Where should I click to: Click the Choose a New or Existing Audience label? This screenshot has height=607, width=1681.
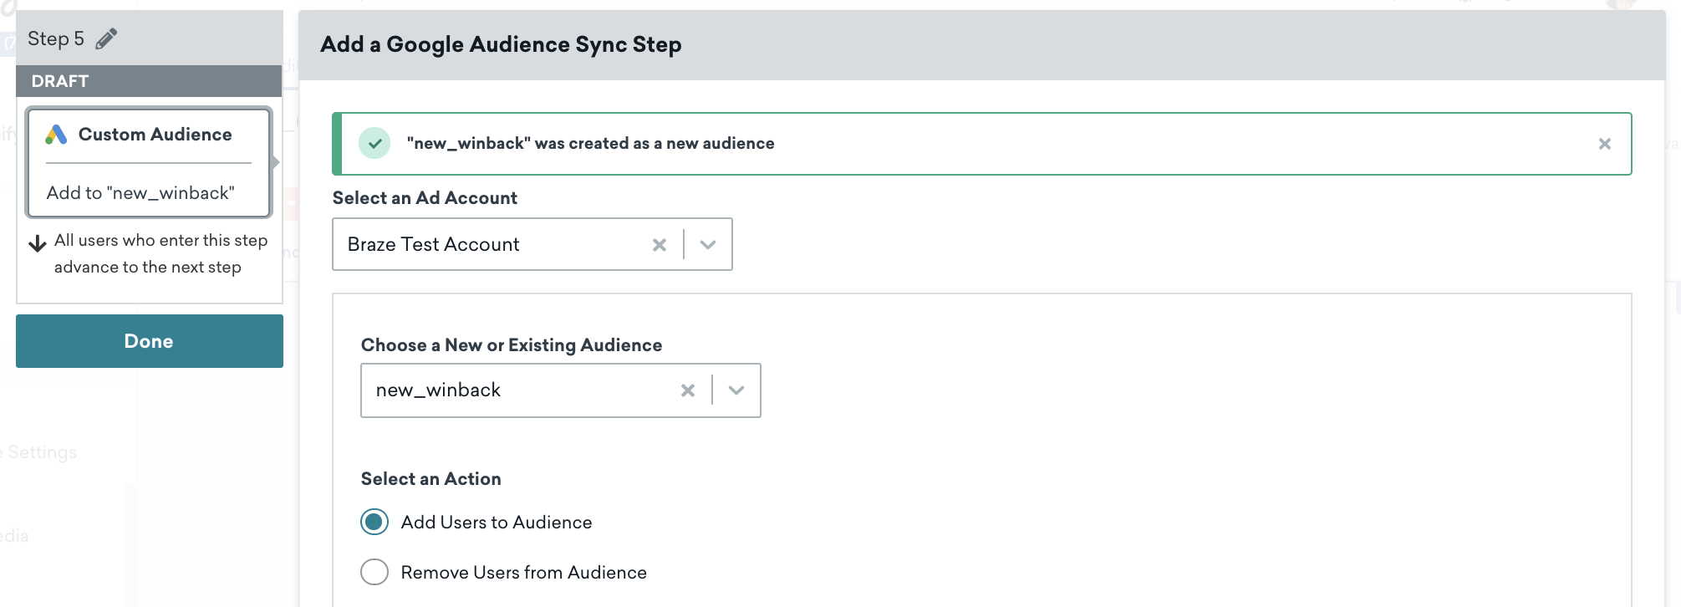click(x=512, y=345)
